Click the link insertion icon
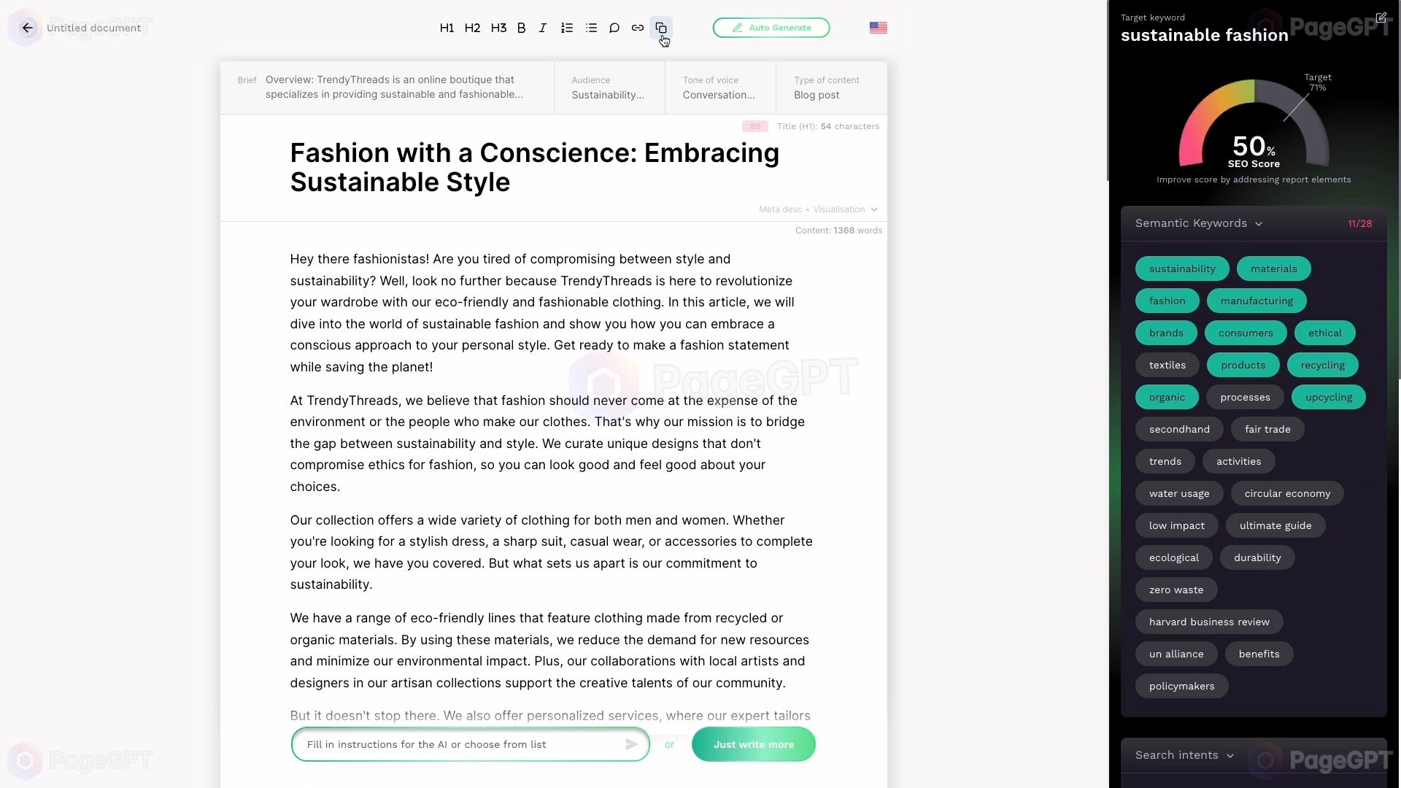Viewport: 1401px width, 788px height. pyautogui.click(x=637, y=27)
